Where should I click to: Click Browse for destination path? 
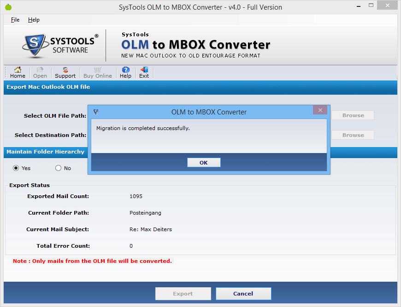pyautogui.click(x=353, y=135)
